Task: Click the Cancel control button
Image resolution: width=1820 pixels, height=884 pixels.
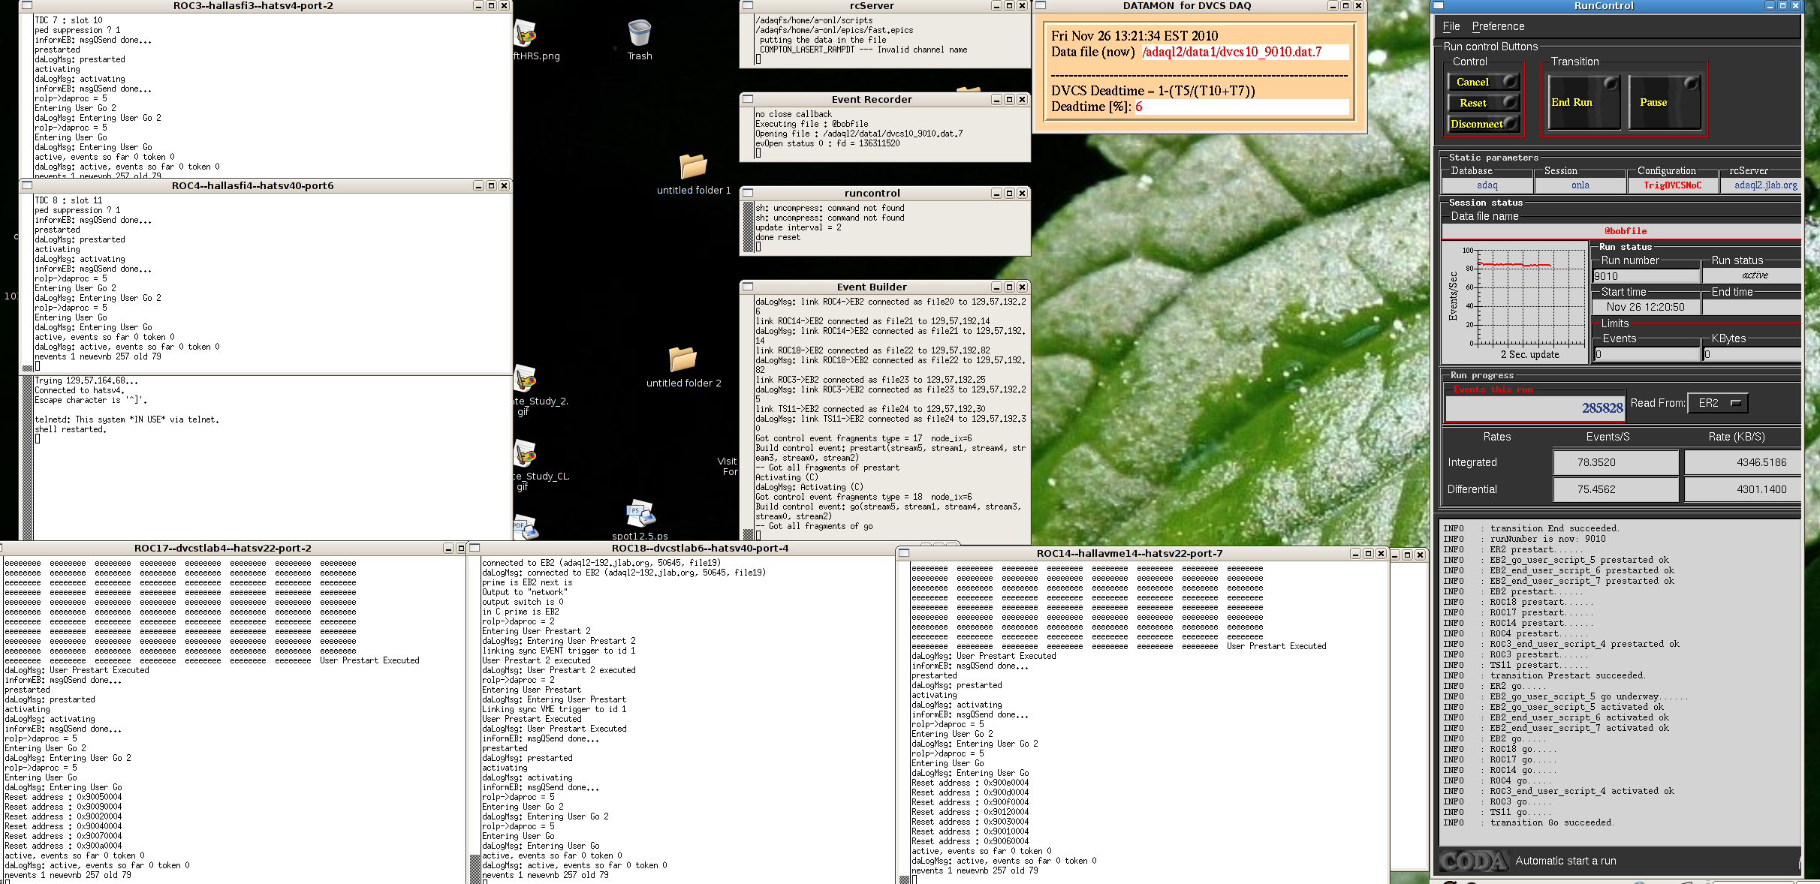Action: coord(1483,82)
